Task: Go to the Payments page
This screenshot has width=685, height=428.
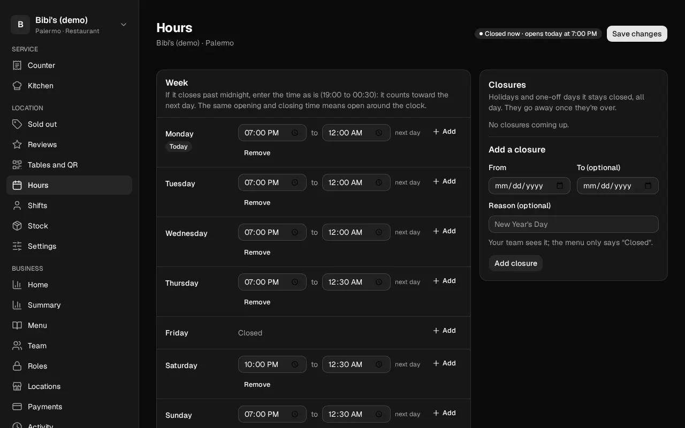Action: [69, 407]
